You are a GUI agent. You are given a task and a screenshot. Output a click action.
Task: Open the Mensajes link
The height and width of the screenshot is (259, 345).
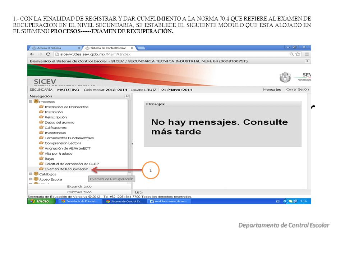pos(272,90)
